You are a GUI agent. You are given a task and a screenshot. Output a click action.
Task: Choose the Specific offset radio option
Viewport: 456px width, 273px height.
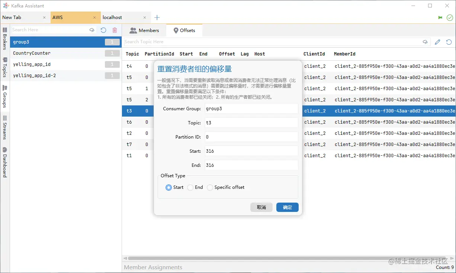[x=210, y=187]
